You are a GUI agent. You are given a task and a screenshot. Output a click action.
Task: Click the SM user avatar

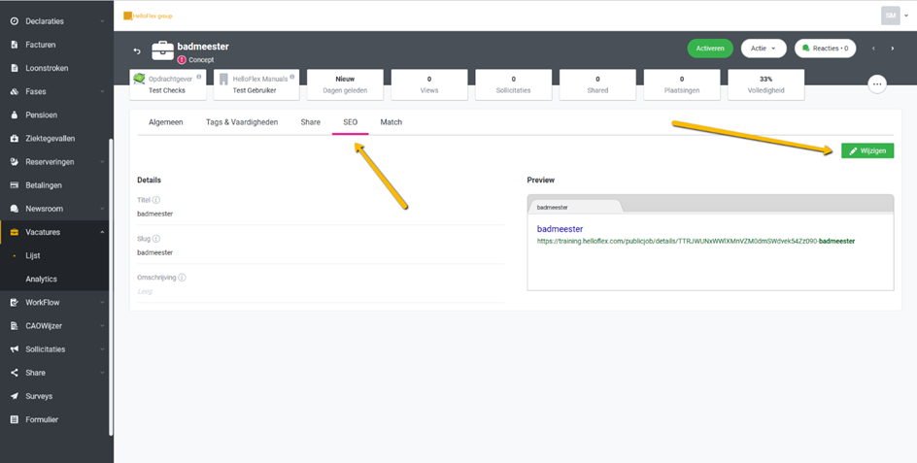tap(890, 16)
